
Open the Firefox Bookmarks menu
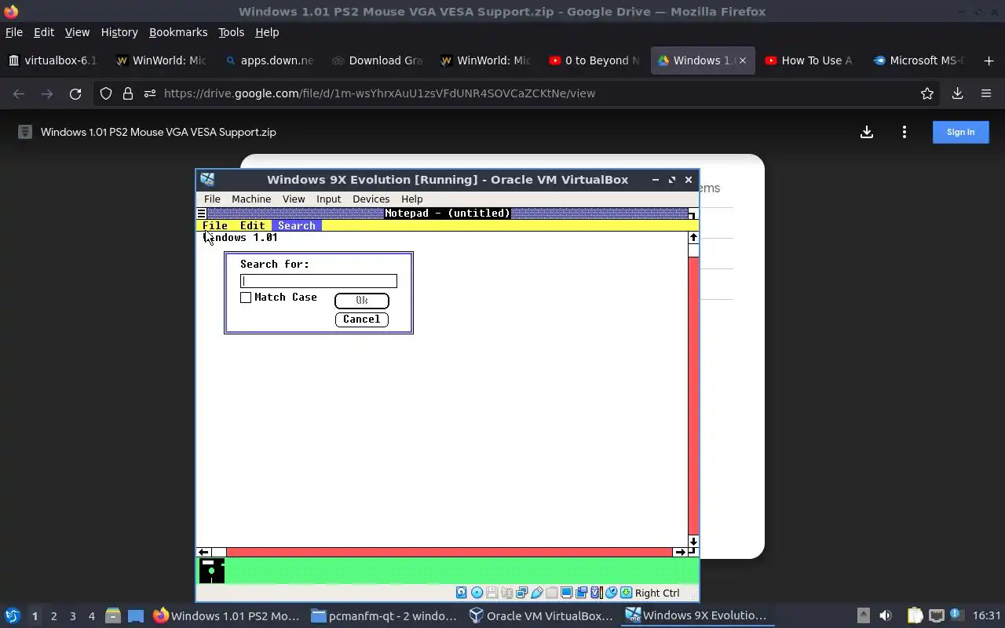(178, 32)
